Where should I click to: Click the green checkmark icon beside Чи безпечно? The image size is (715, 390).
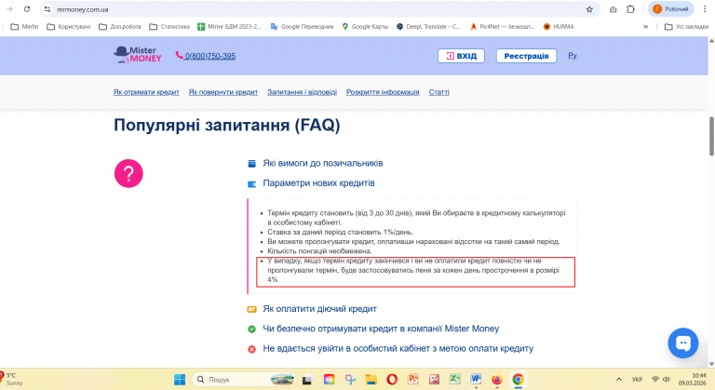click(x=251, y=329)
